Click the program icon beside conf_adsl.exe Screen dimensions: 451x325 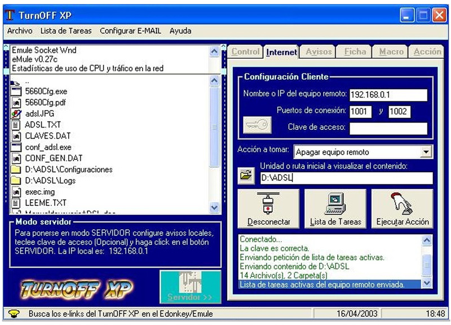[16, 147]
